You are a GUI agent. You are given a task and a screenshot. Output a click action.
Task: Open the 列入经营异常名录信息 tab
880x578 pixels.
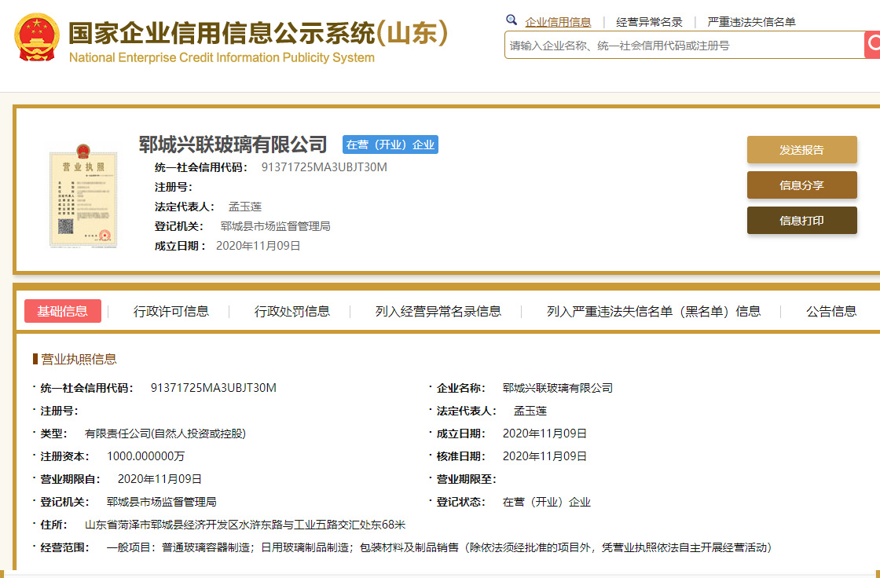pyautogui.click(x=438, y=311)
